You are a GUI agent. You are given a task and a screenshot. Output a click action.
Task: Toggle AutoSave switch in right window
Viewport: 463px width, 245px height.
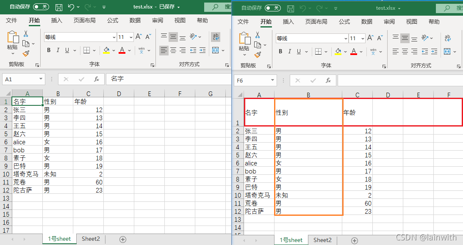[272, 8]
